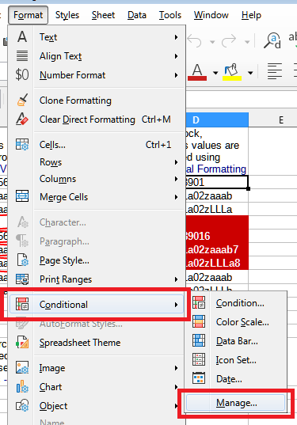Choose Columns menu entry
This screenshot has width=297, height=425.
pos(97,179)
